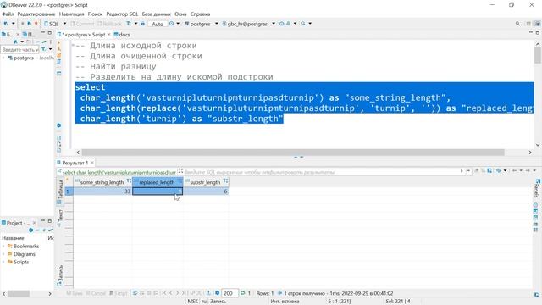This screenshot has width=542, height=305.
Task: Select the postgres connection in navigator
Action: [24, 58]
